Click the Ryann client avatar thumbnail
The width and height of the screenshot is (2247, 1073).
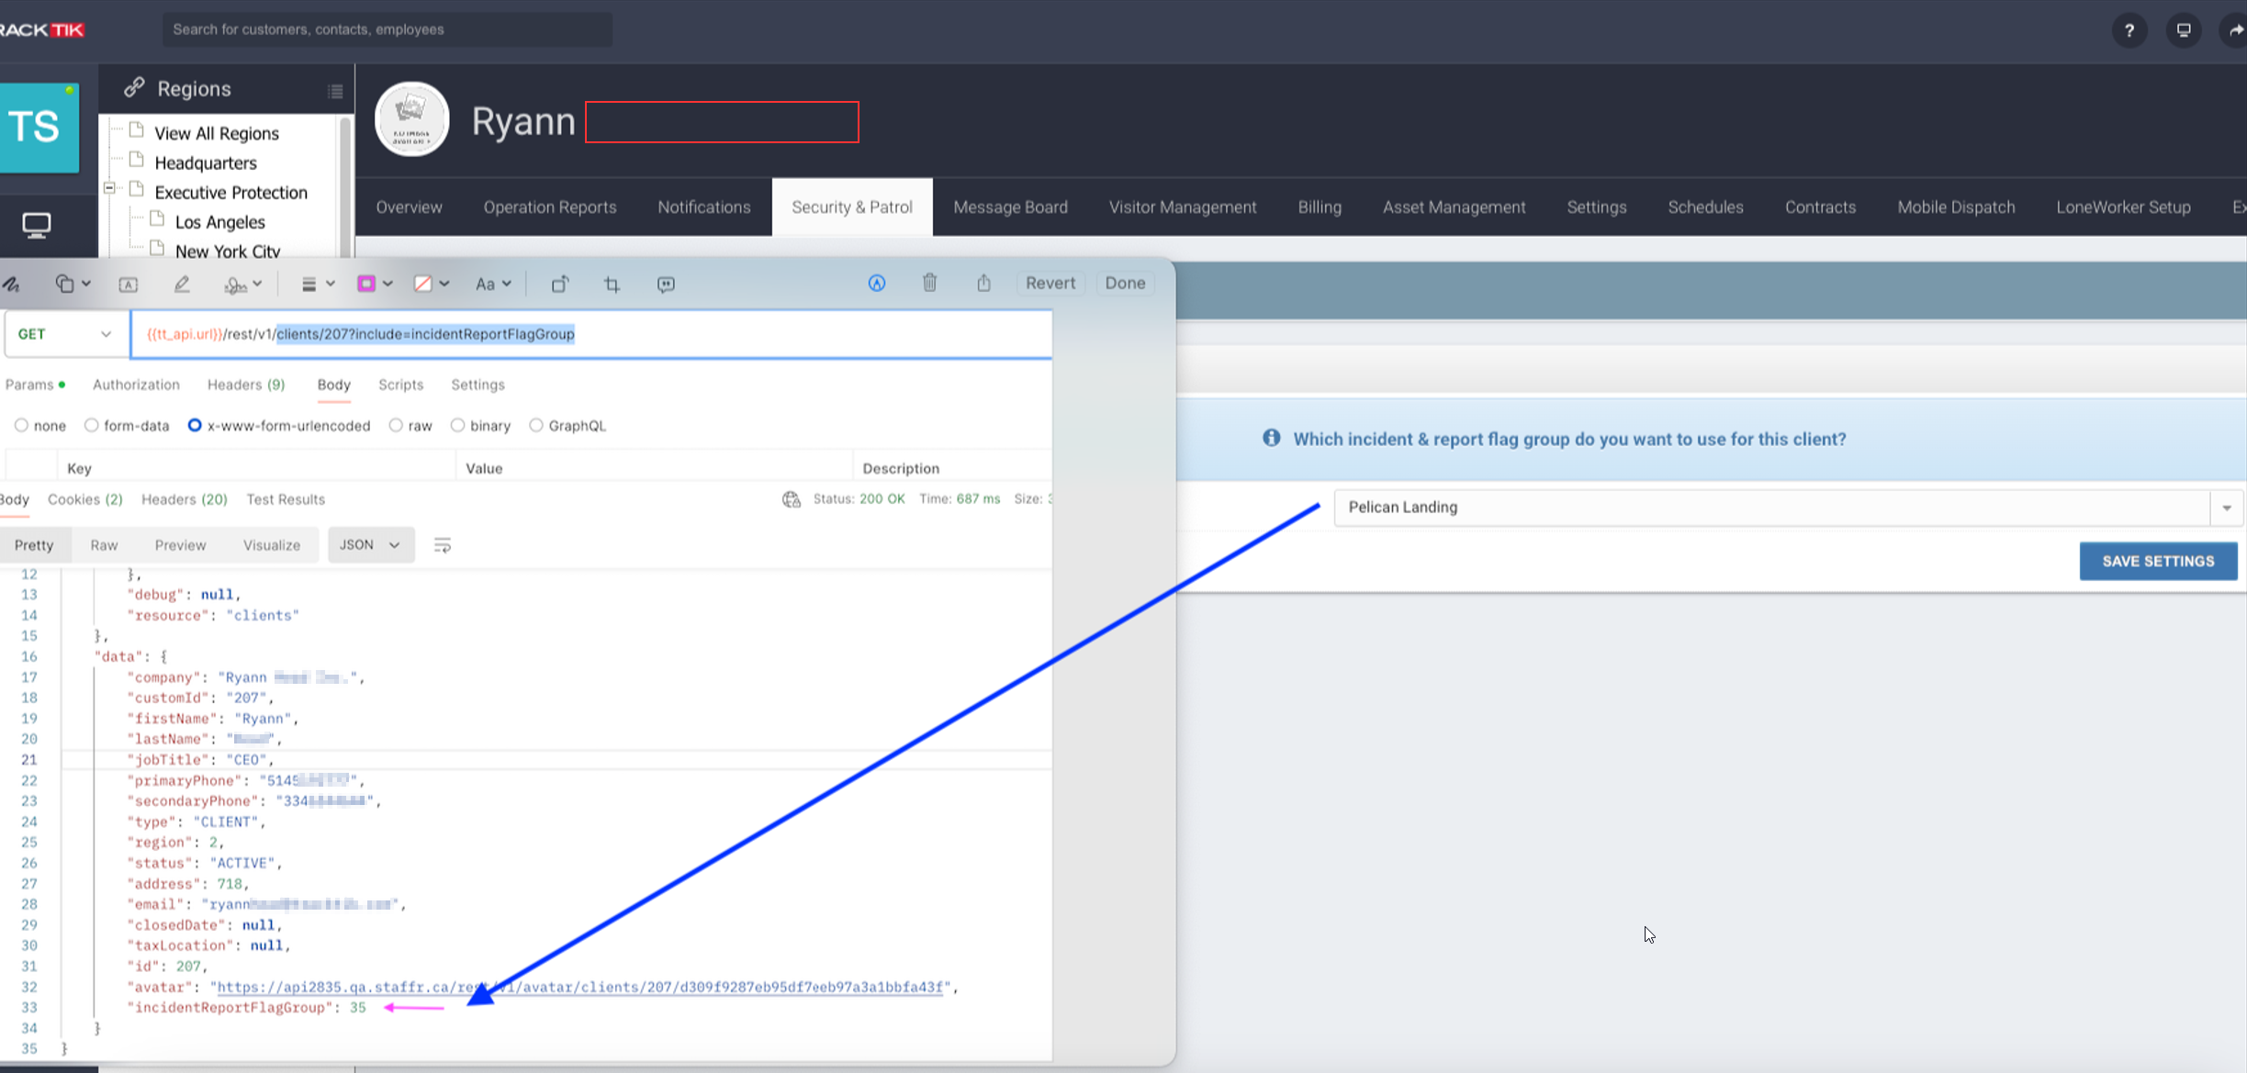[411, 119]
